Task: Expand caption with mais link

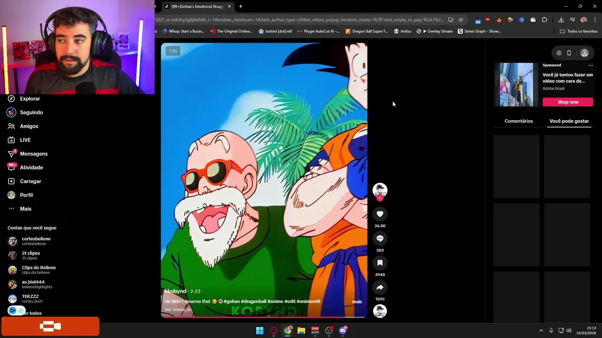Action: pos(357,301)
